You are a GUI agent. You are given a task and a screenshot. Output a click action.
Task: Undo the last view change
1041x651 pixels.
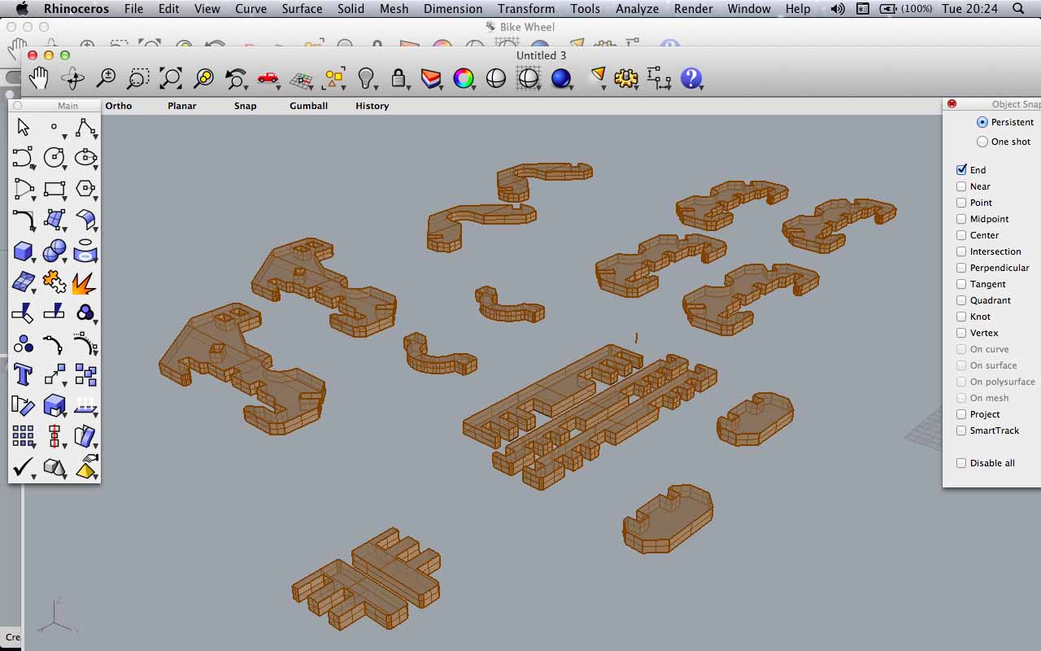click(x=236, y=78)
